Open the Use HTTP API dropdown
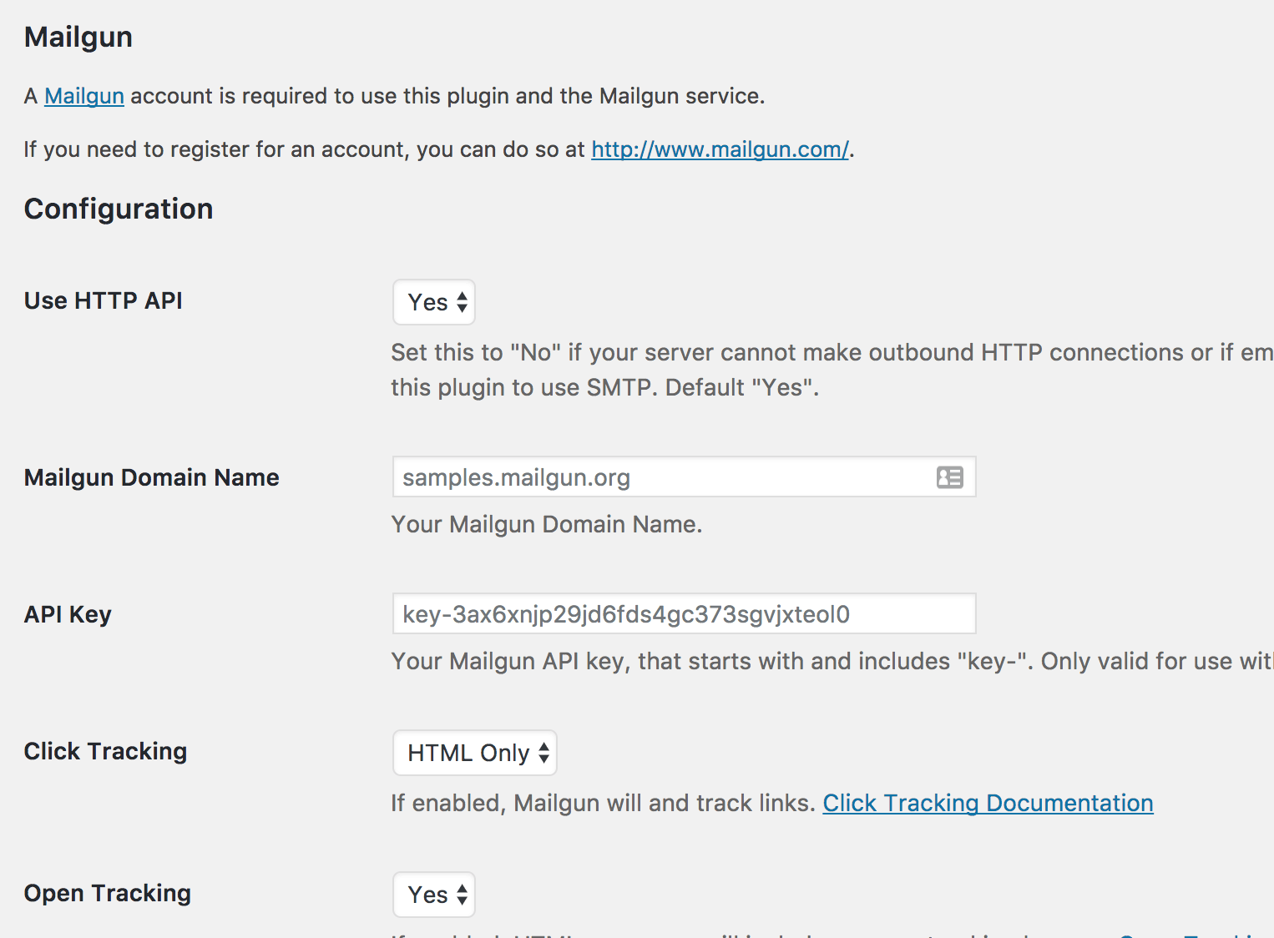This screenshot has height=938, width=1274. click(x=434, y=302)
